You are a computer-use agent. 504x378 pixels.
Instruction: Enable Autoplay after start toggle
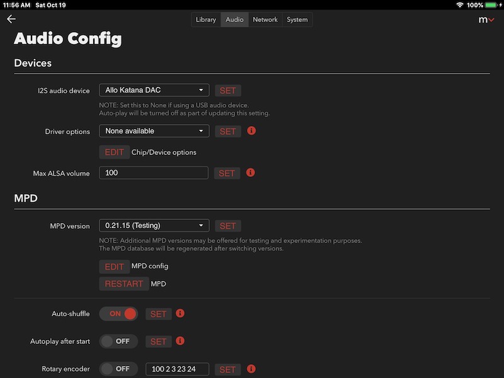coord(118,341)
